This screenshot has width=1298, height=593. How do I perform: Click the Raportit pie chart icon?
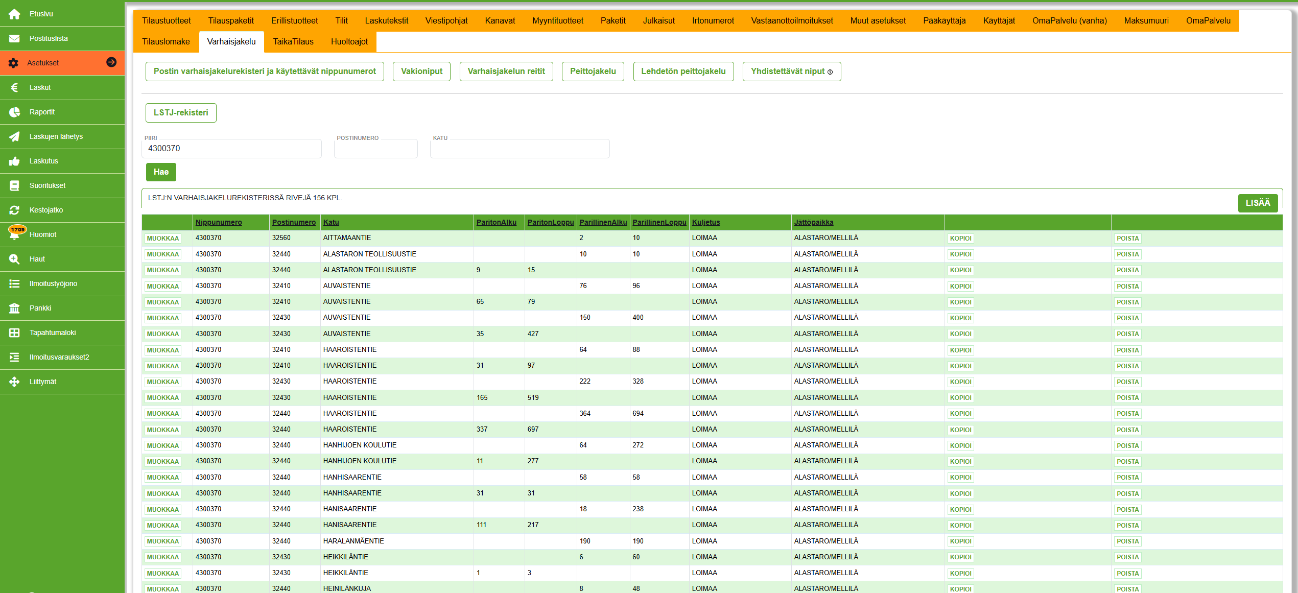[x=14, y=112]
